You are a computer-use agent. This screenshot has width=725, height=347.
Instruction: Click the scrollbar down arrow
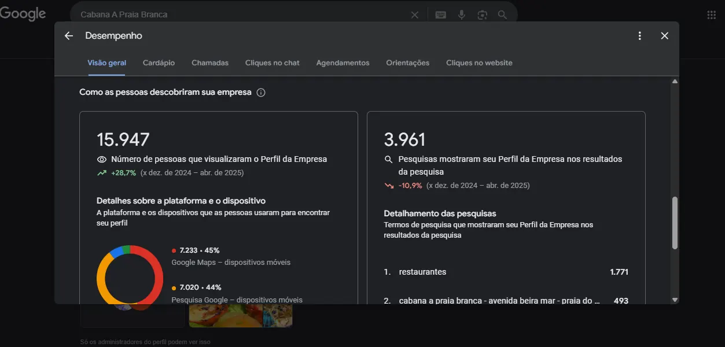point(675,300)
